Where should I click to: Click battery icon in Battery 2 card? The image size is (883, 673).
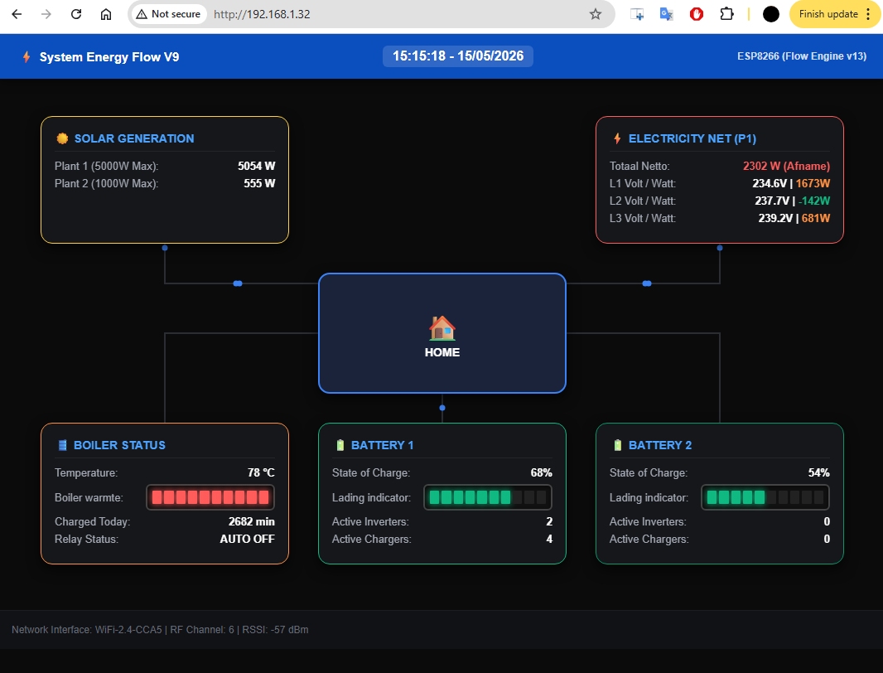coord(618,445)
